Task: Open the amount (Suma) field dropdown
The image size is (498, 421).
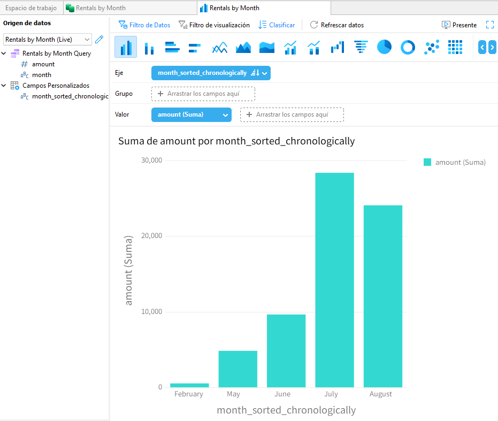Action: click(x=226, y=114)
